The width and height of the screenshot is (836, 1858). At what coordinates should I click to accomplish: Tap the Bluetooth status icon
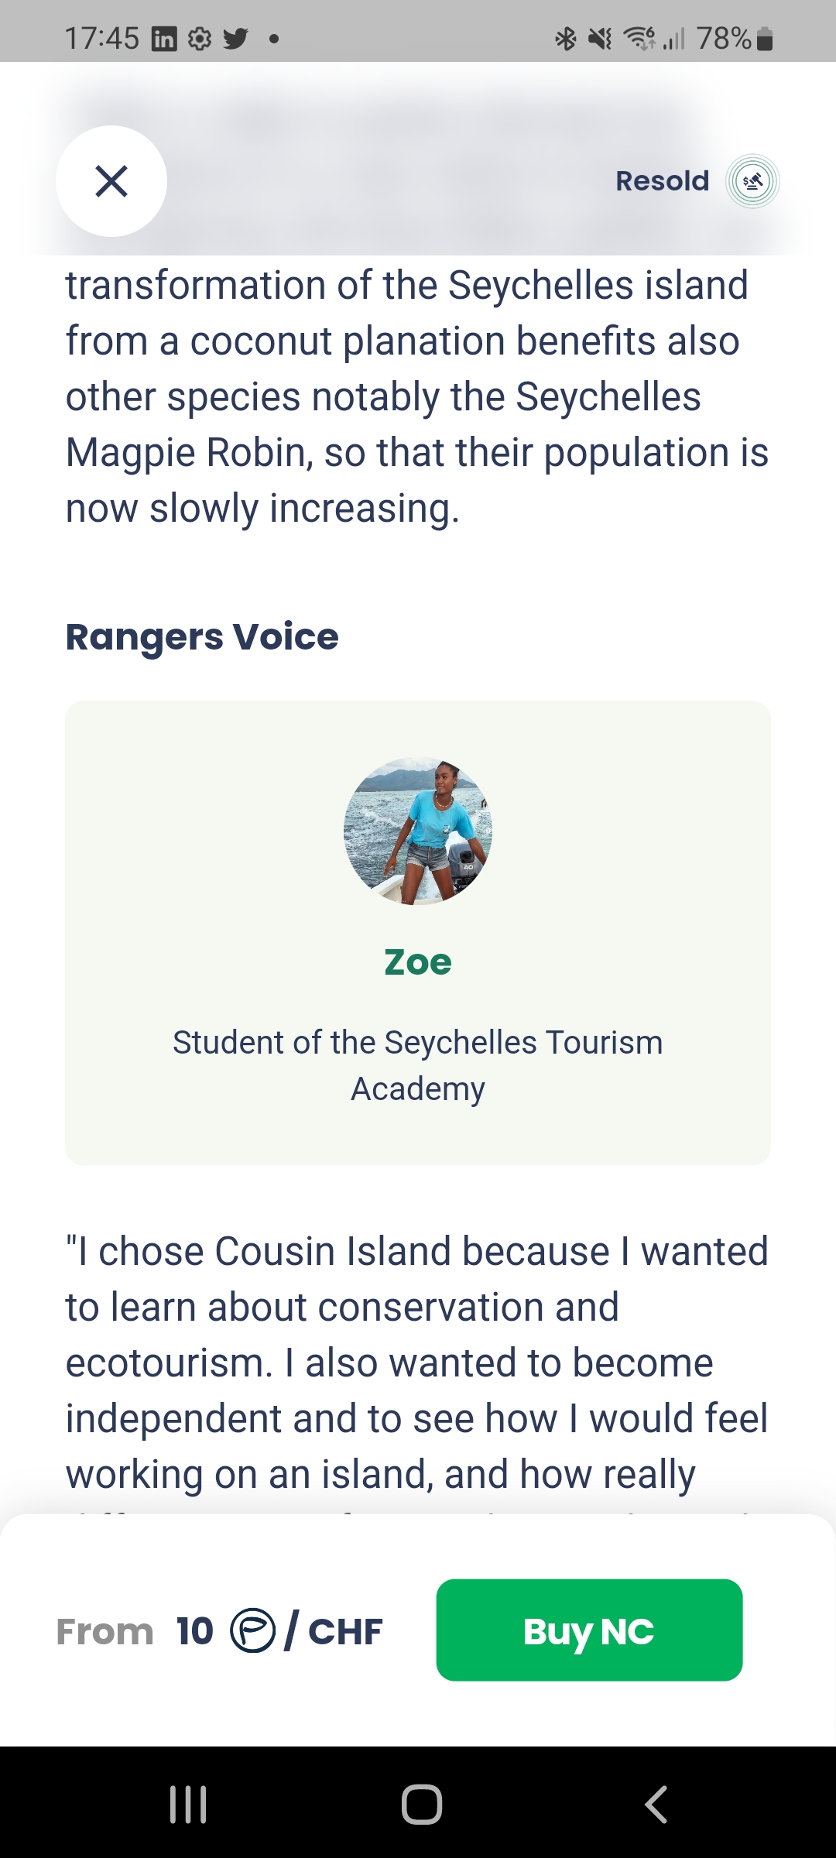(566, 38)
